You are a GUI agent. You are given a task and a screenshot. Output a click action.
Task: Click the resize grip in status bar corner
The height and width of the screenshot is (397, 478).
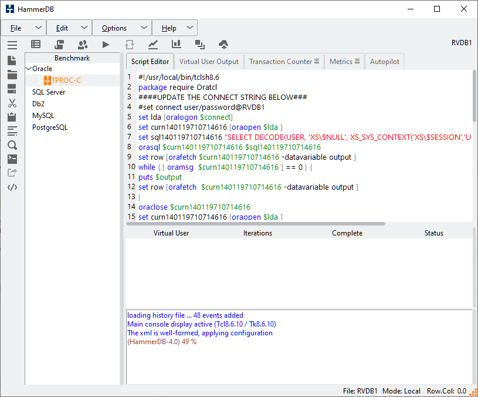tap(473, 392)
